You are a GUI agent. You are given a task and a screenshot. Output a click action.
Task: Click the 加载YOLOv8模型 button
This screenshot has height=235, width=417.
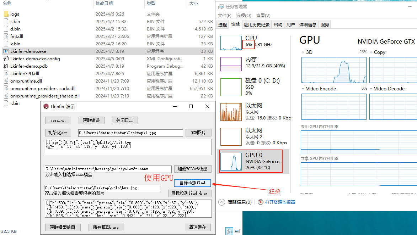point(193,169)
